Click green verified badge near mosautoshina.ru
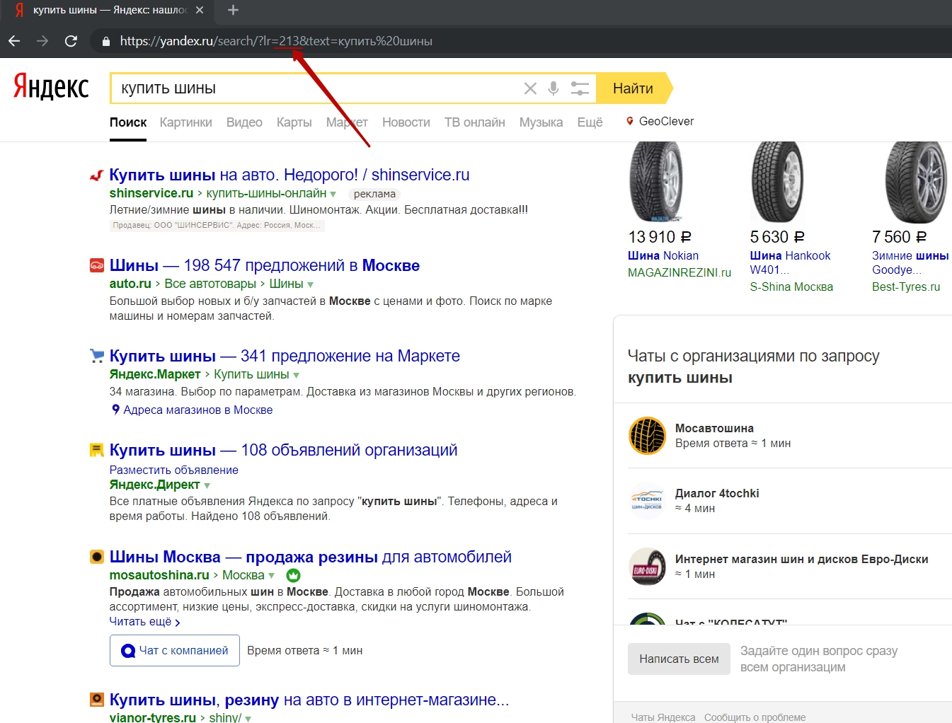This screenshot has height=723, width=952. point(293,575)
